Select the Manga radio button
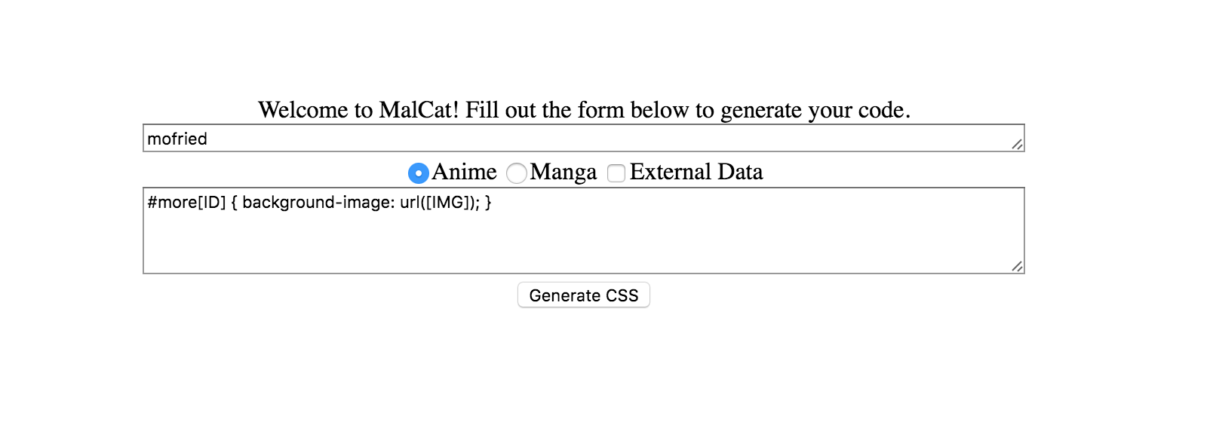1213x437 pixels. click(x=517, y=173)
